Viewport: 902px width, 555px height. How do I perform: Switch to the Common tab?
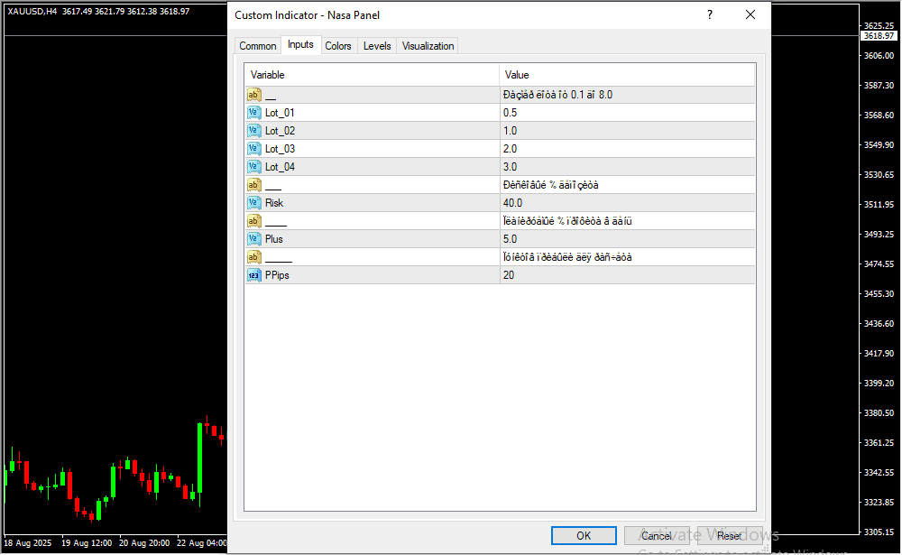coord(258,46)
